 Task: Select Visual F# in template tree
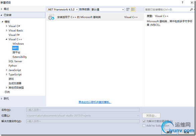(x=14, y=35)
